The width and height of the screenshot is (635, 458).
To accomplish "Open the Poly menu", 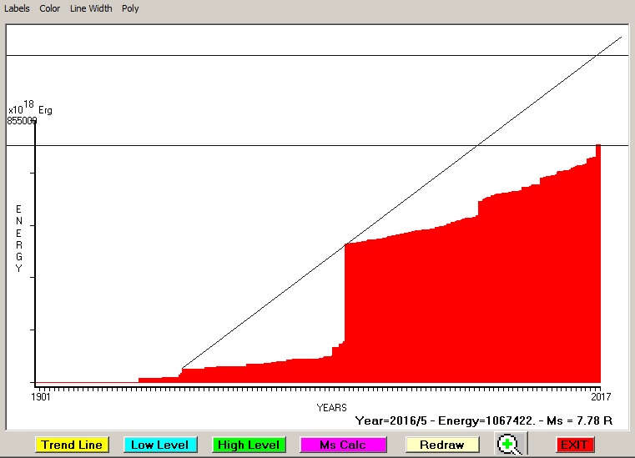I will (130, 8).
